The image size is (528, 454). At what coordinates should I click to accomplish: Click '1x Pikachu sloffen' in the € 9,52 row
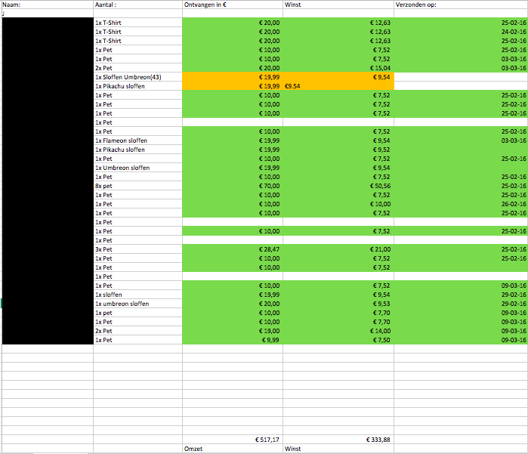pos(137,150)
